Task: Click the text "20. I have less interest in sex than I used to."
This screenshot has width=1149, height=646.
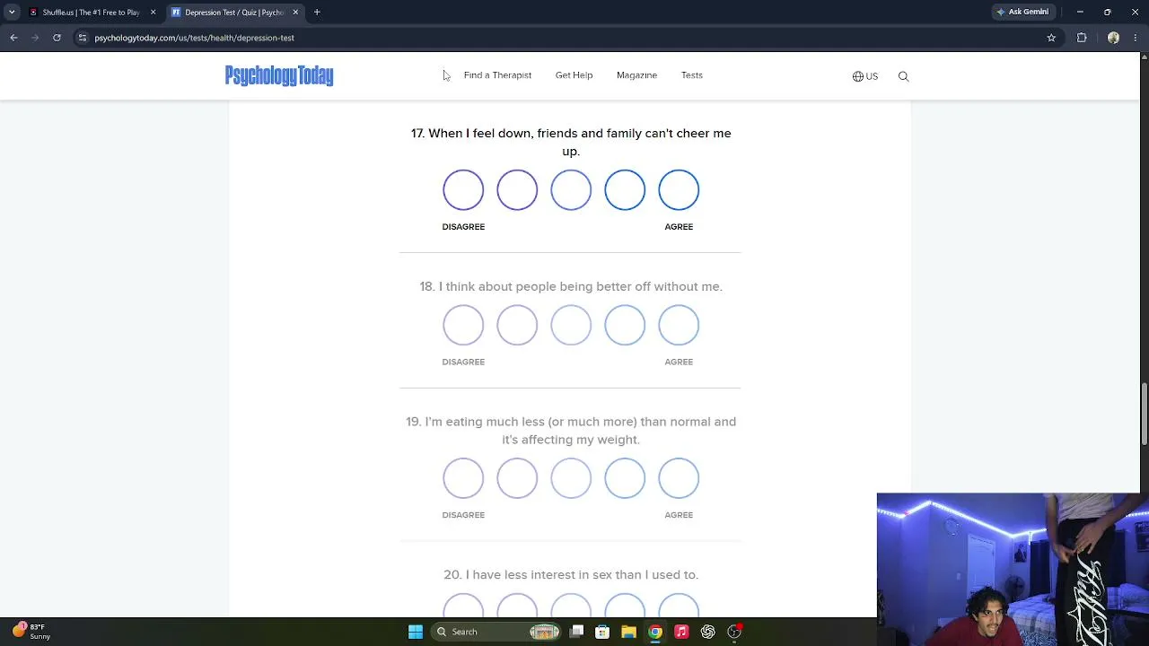Action: point(571,574)
